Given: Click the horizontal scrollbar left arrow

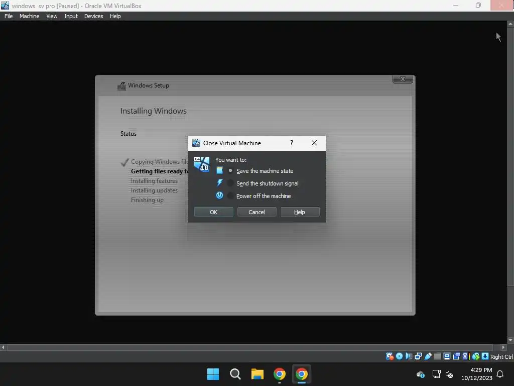Looking at the screenshot, I should 3,347.
